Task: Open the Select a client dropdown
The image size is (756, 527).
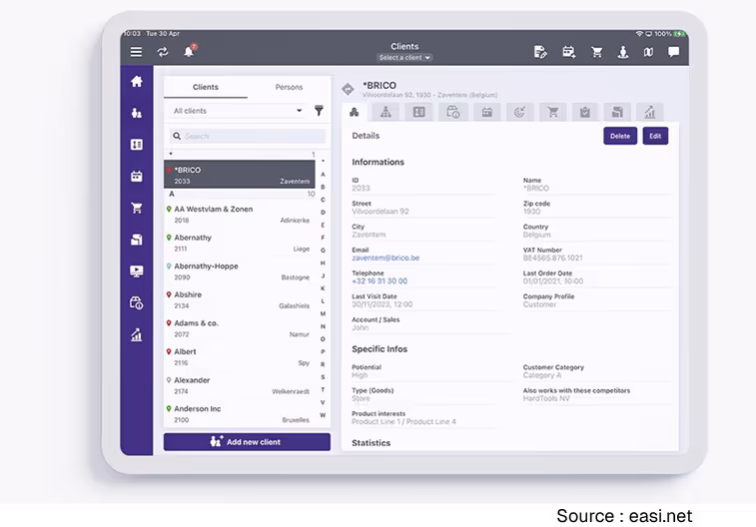Action: [x=404, y=57]
